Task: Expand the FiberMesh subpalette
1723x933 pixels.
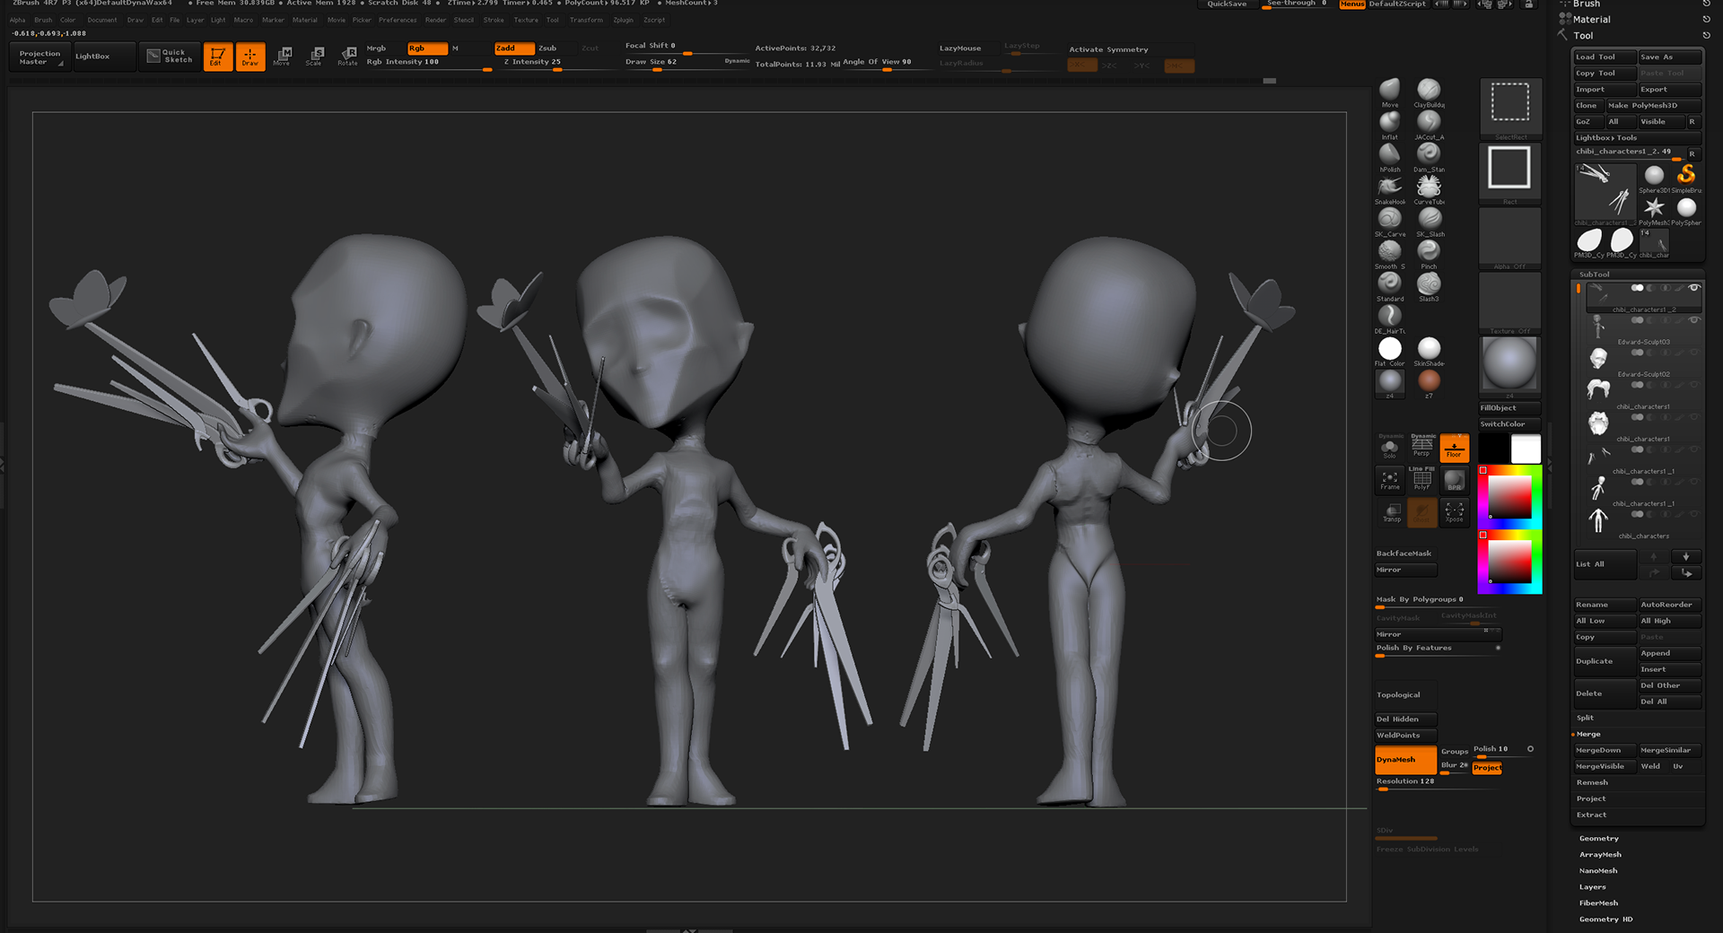Action: point(1598,903)
